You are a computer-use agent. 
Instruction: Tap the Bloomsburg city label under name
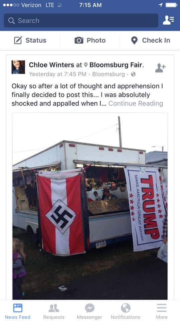[x=109, y=74]
